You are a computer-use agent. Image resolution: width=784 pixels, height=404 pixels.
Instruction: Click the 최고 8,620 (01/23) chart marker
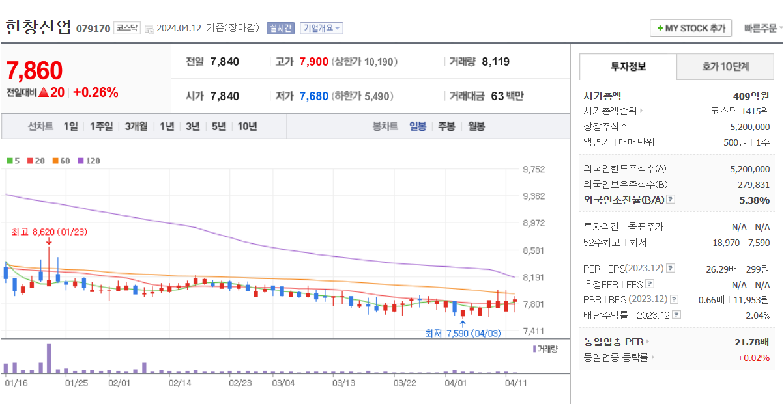click(x=49, y=232)
